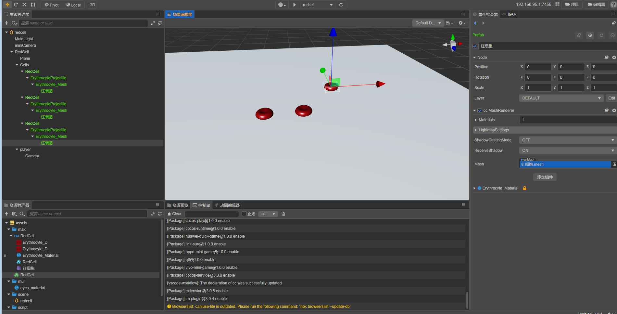
Task: Select the Rotate transform tool
Action: pos(16,5)
